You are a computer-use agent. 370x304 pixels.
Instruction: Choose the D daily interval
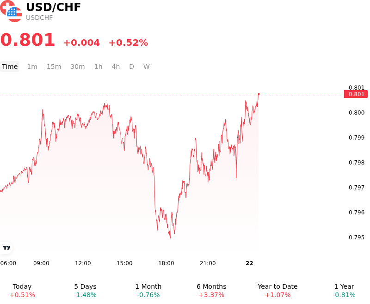click(x=131, y=67)
